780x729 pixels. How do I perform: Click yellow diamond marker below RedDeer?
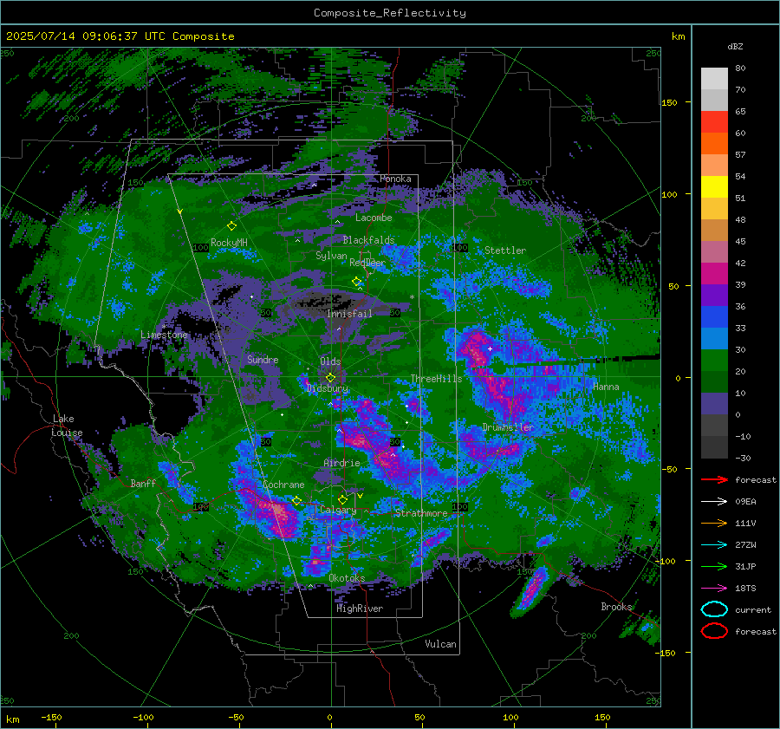[x=357, y=282]
